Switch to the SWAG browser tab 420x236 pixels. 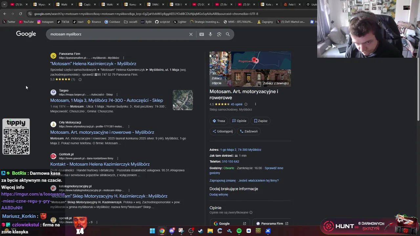pos(155,5)
